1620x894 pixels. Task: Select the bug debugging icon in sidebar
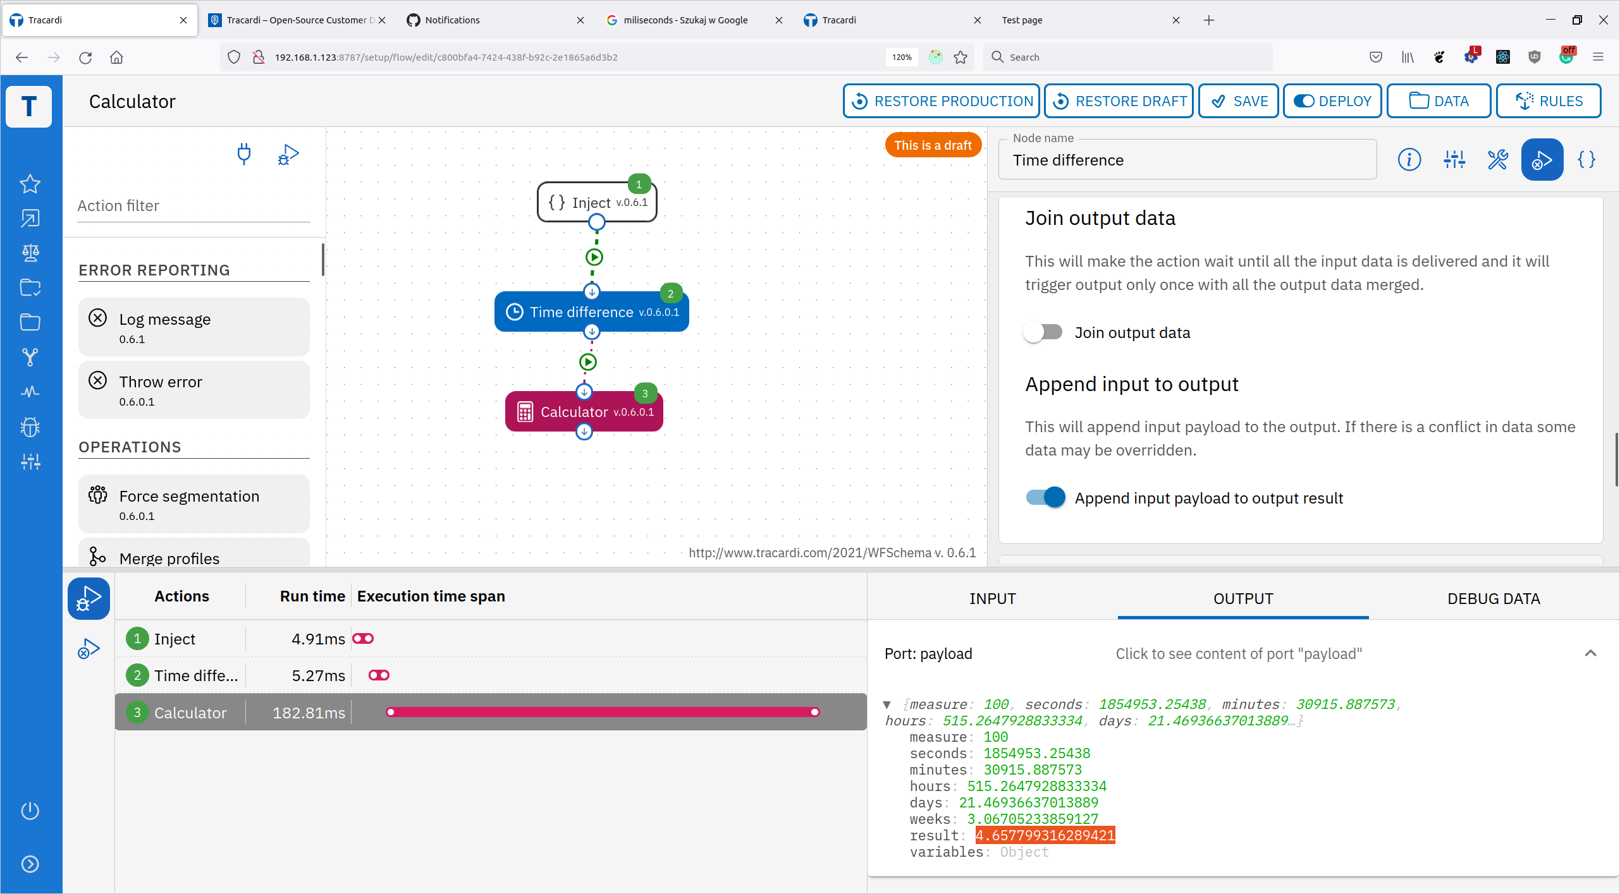point(29,426)
